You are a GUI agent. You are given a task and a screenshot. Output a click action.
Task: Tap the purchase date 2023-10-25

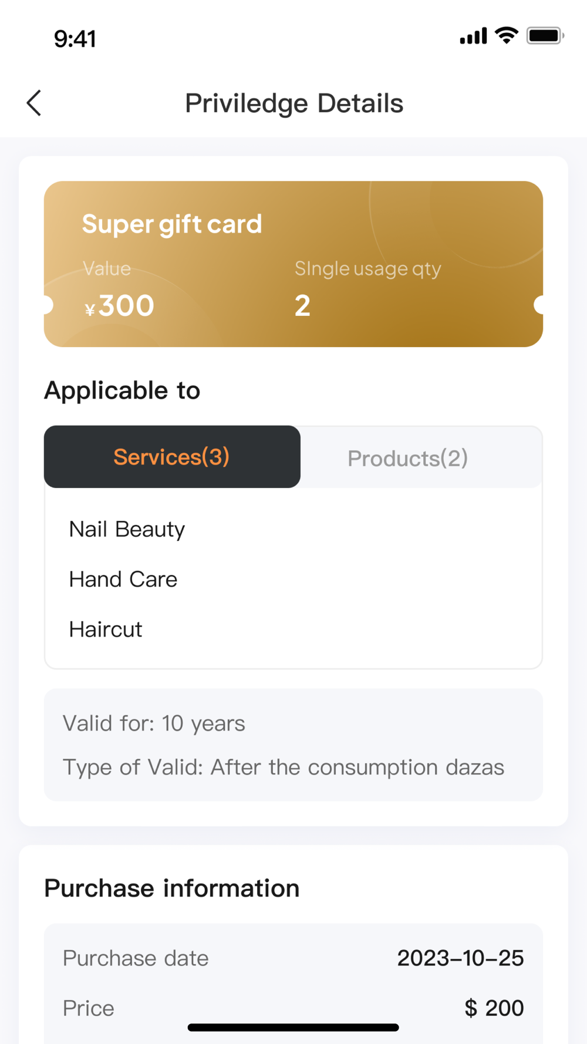pyautogui.click(x=461, y=958)
